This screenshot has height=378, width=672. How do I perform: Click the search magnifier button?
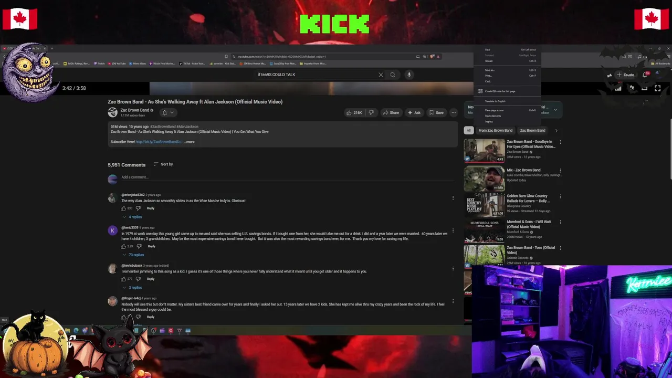coord(392,75)
